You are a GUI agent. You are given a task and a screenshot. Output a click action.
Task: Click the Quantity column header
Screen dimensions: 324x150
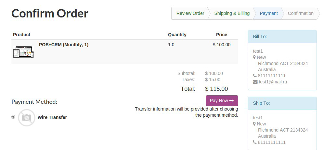tap(177, 35)
